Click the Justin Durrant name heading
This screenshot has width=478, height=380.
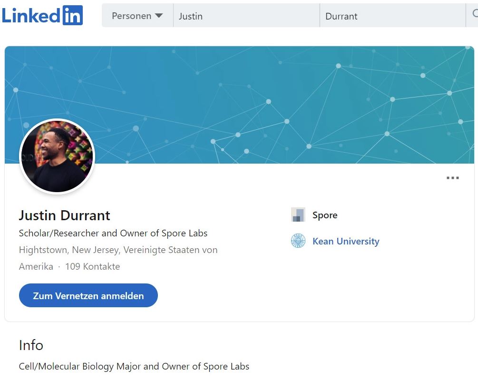[x=64, y=215]
